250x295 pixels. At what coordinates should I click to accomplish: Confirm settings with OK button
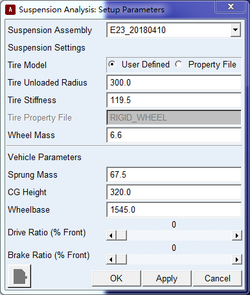coord(117,278)
